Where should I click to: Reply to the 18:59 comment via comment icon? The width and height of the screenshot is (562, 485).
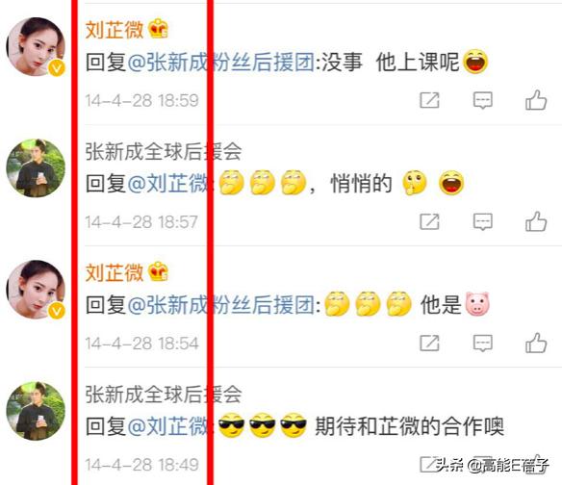[x=483, y=100]
